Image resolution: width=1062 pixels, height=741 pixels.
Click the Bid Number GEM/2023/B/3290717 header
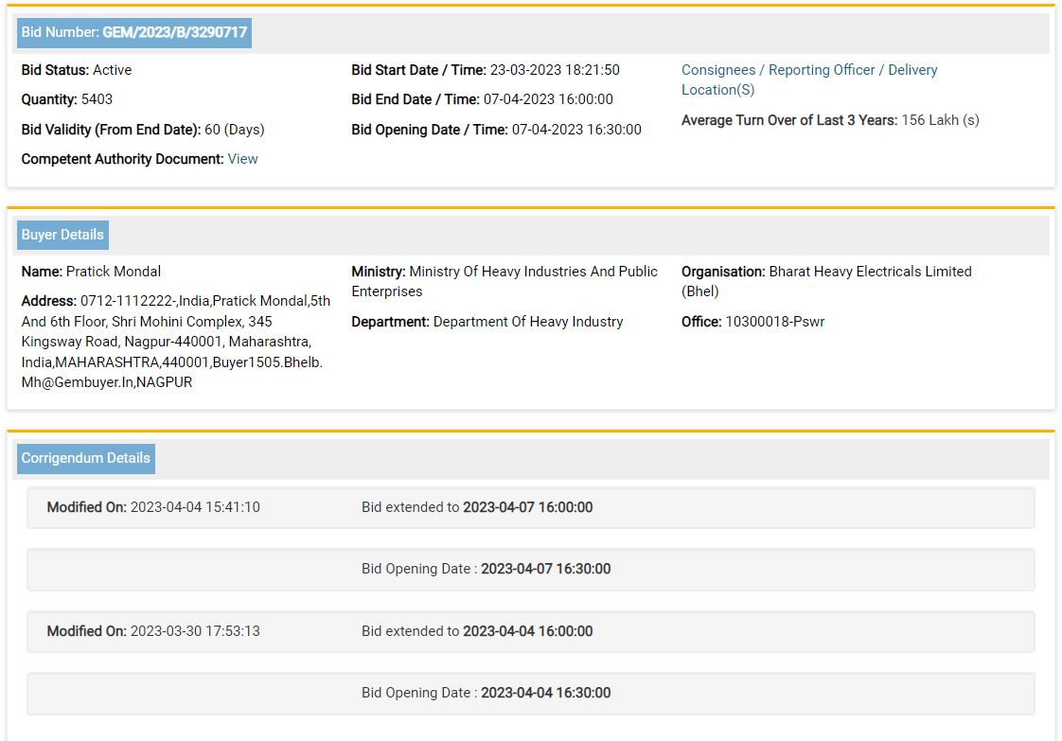(x=133, y=33)
